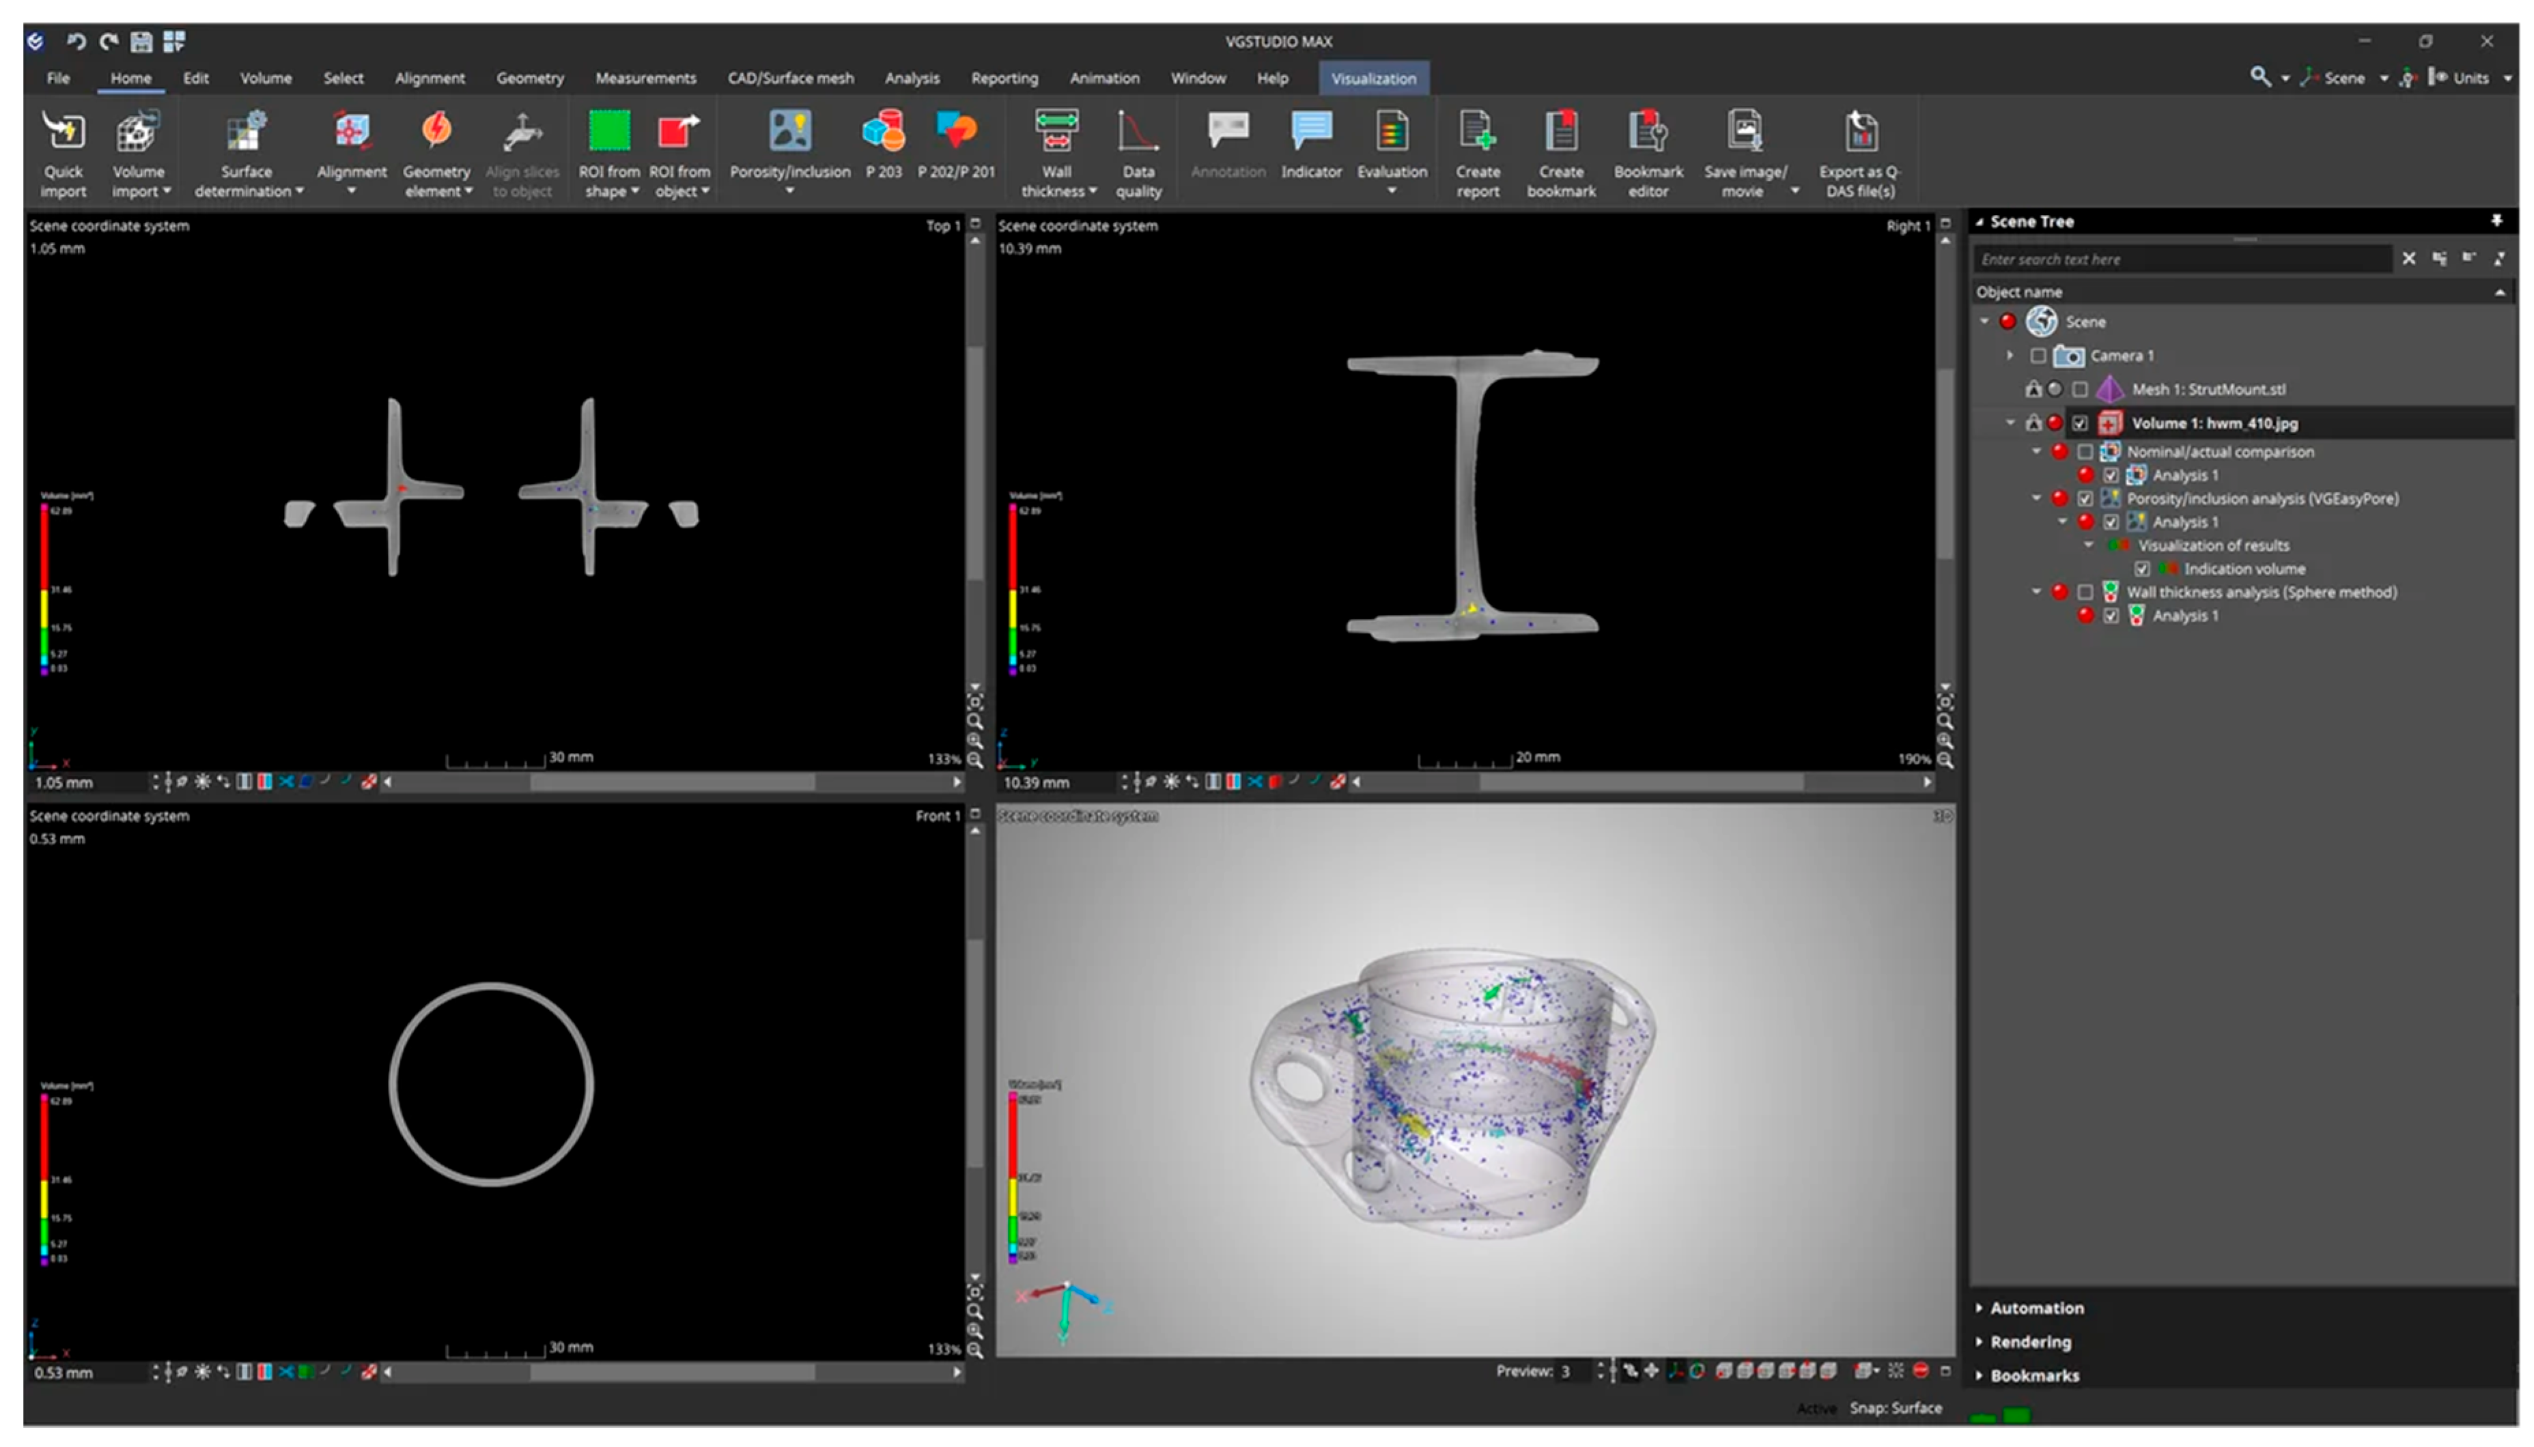Expand the Rendering panel
The image size is (2534, 1447).
click(2029, 1343)
